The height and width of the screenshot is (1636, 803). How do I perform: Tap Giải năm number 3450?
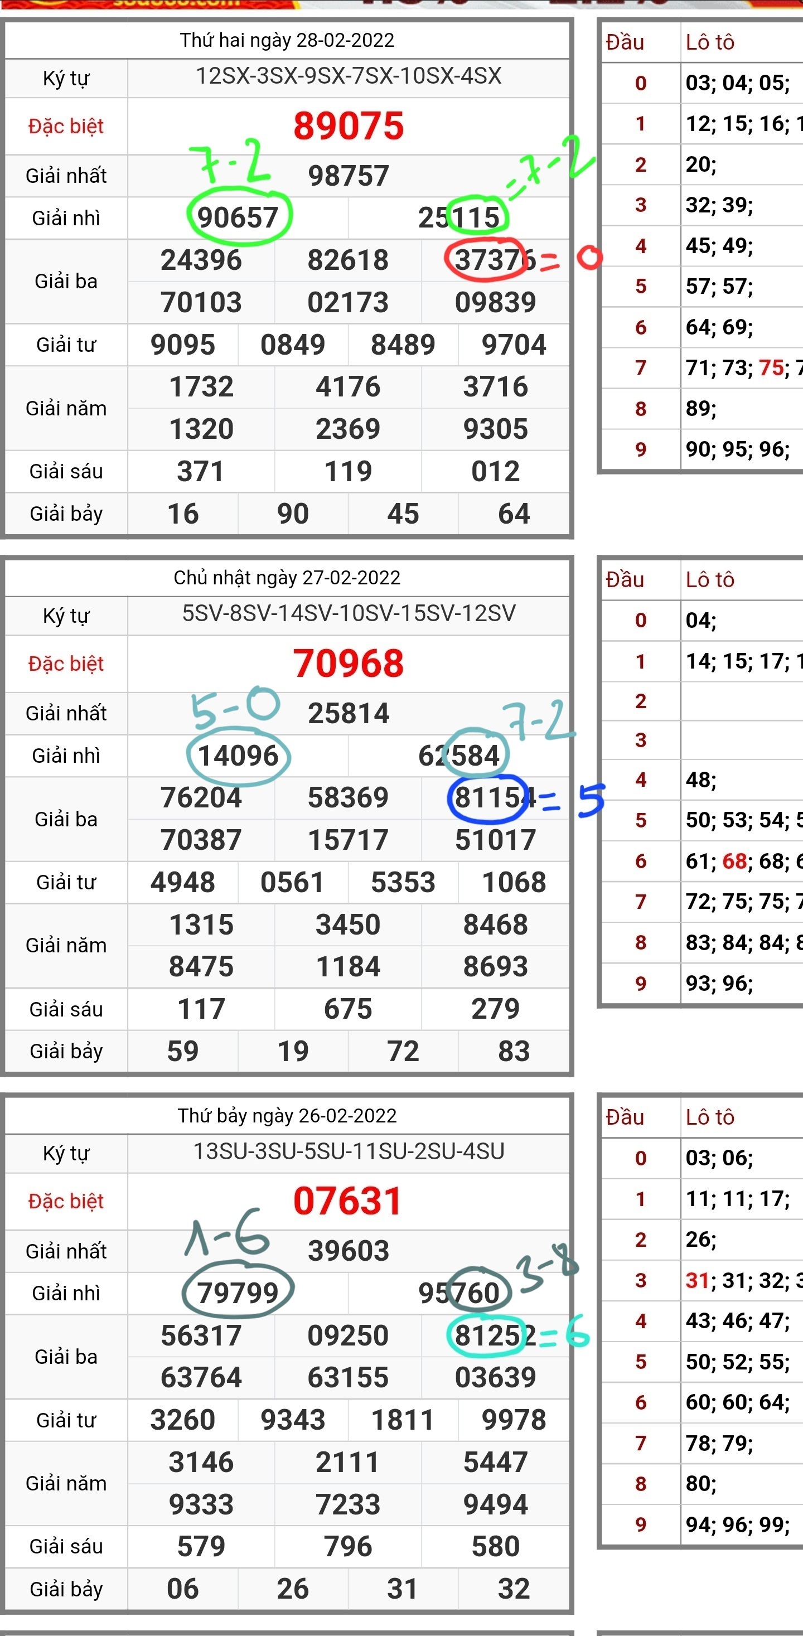[x=348, y=925]
